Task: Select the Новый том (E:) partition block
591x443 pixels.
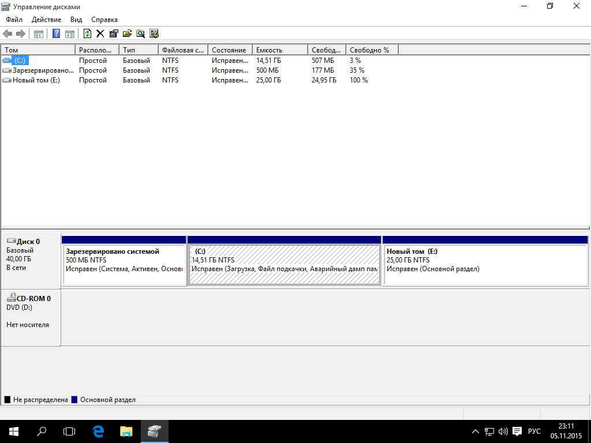Action: (x=485, y=265)
